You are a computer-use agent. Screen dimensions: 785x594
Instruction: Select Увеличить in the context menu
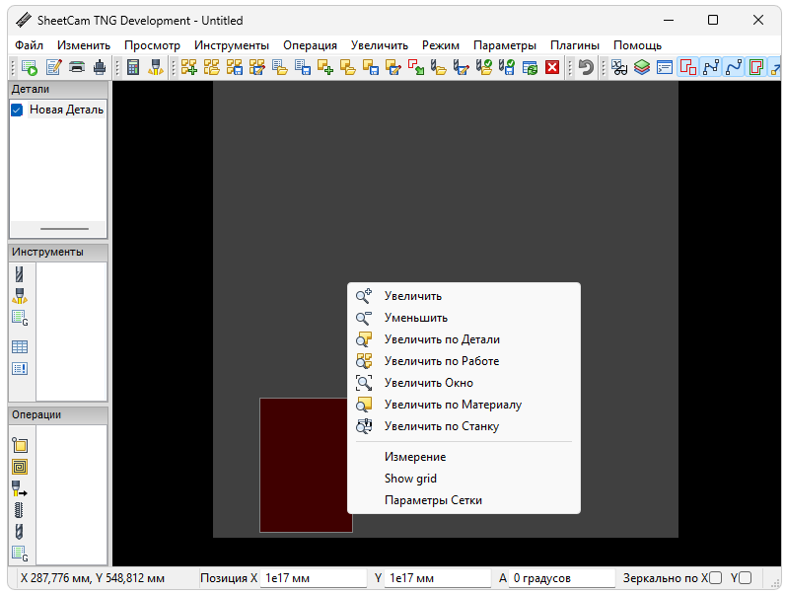click(464, 296)
